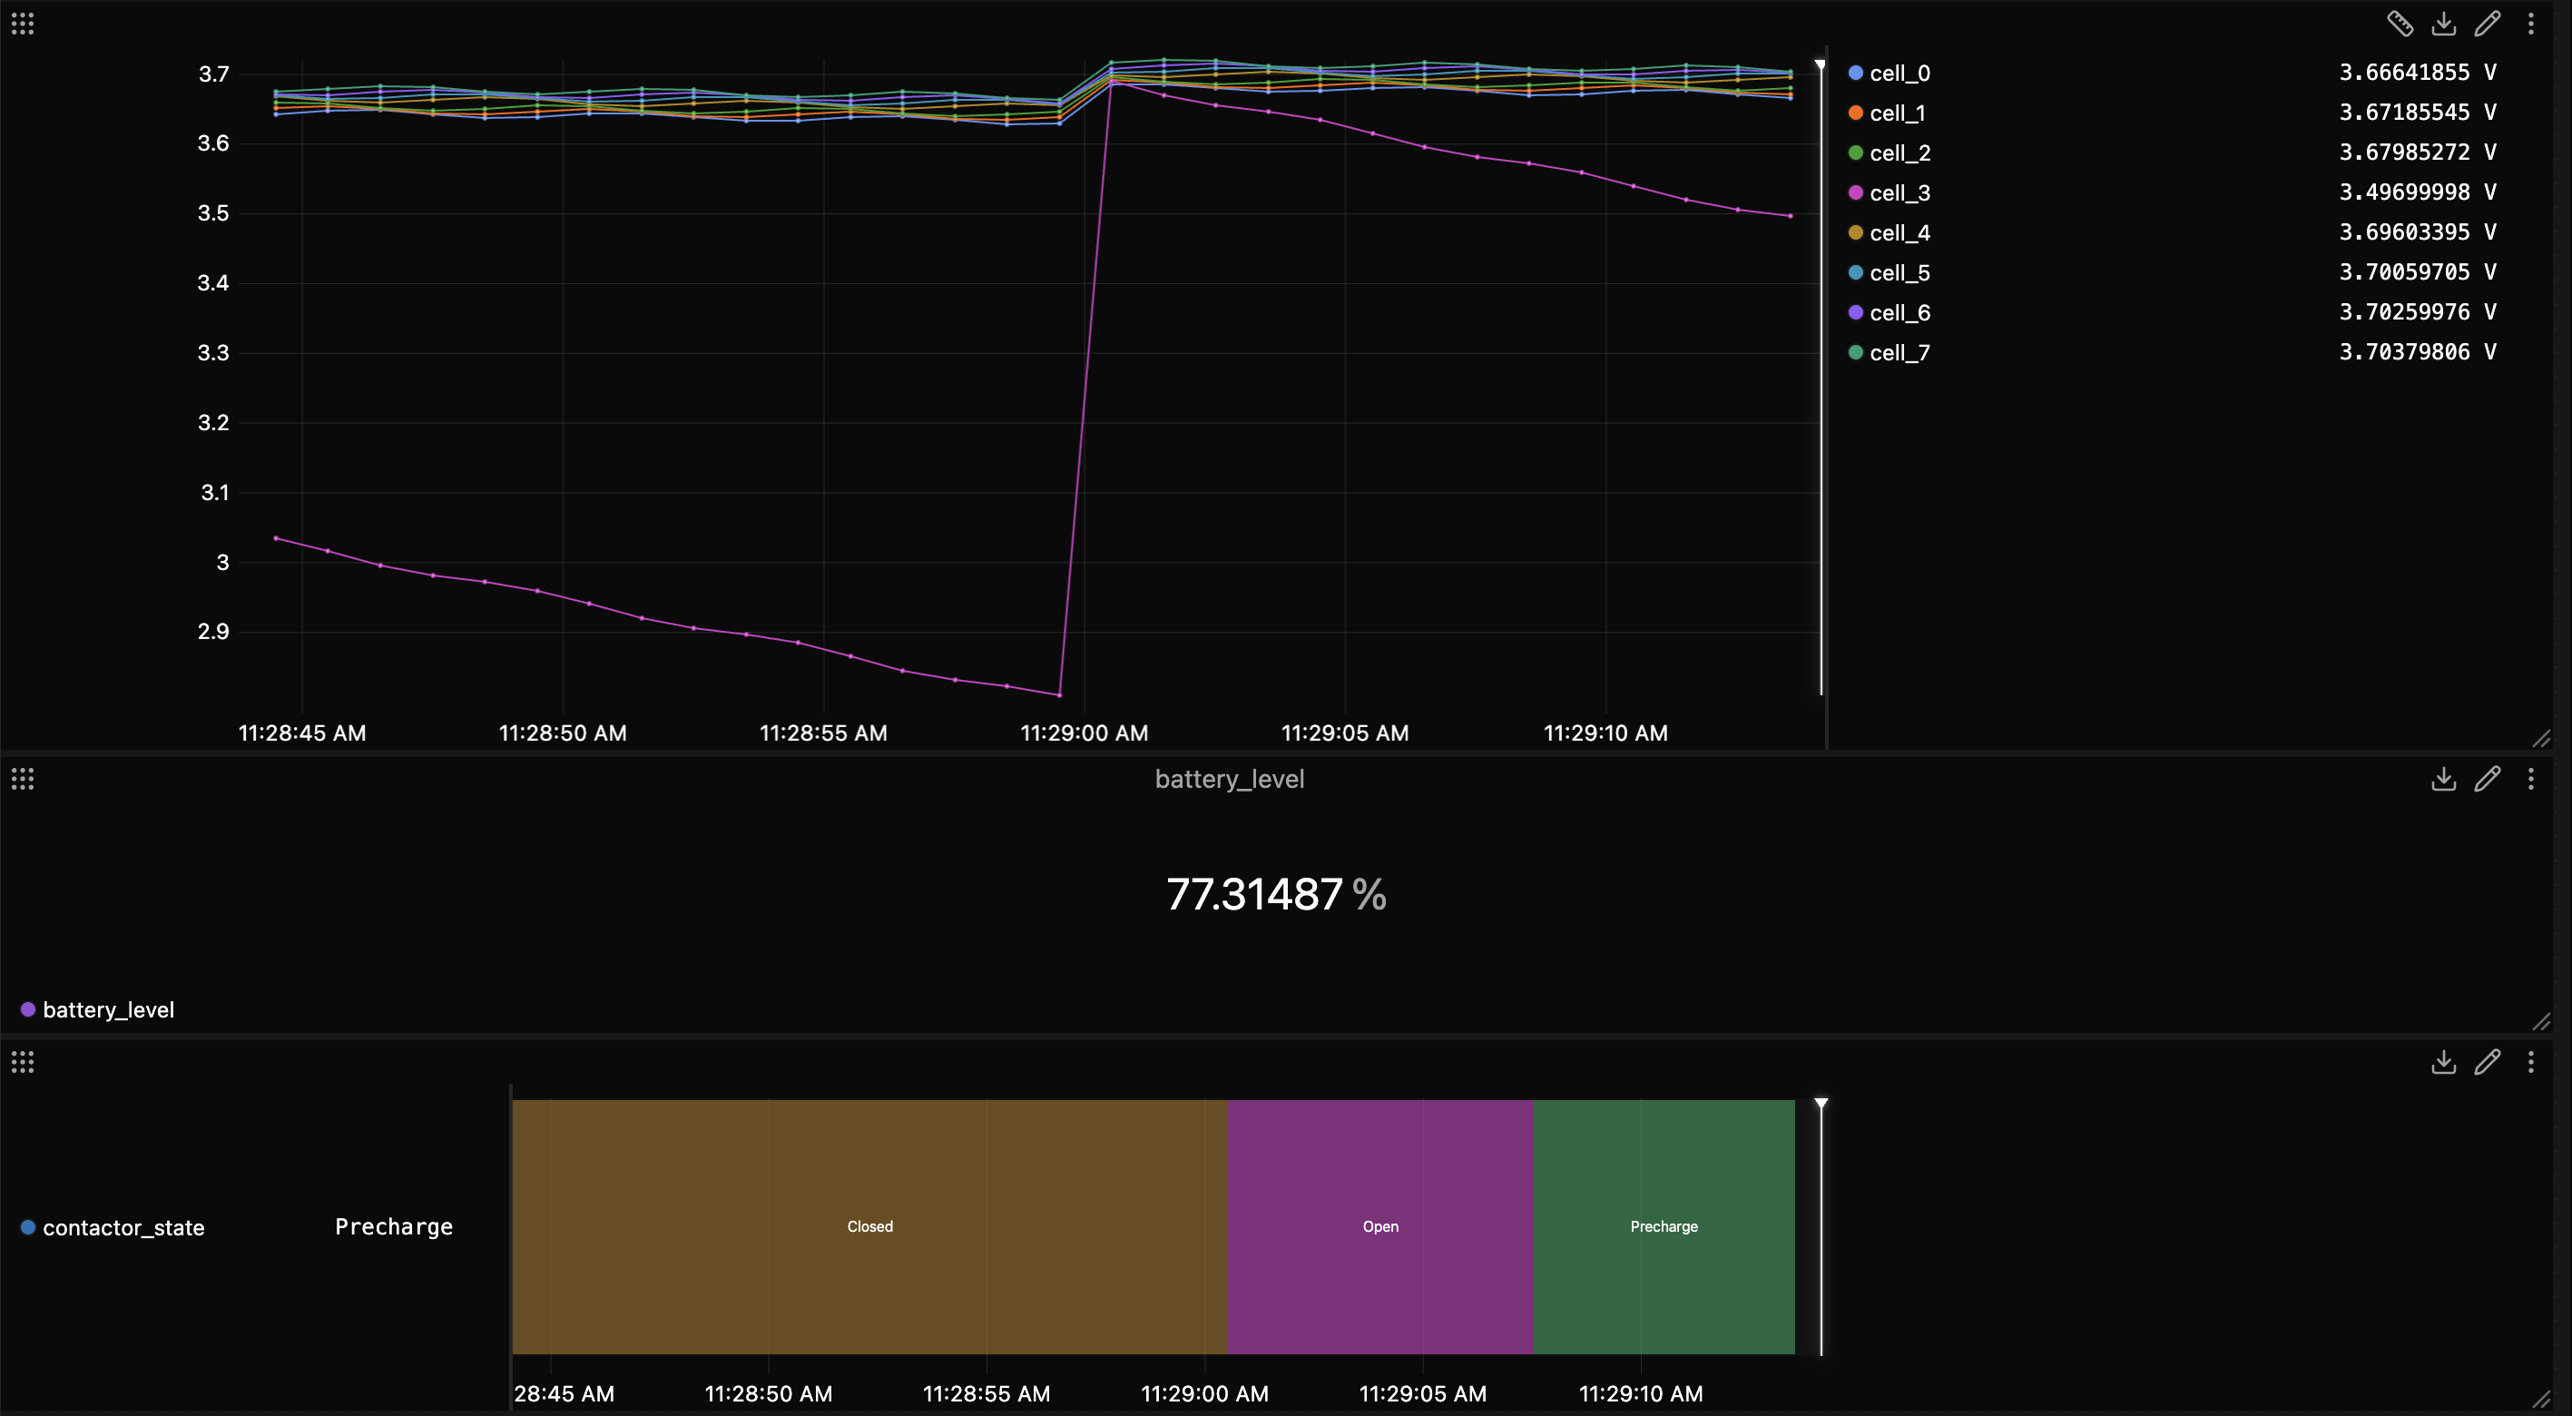This screenshot has height=1416, width=2572.
Task: Click the 3.70059705 V reading for cell_5
Action: click(2417, 271)
